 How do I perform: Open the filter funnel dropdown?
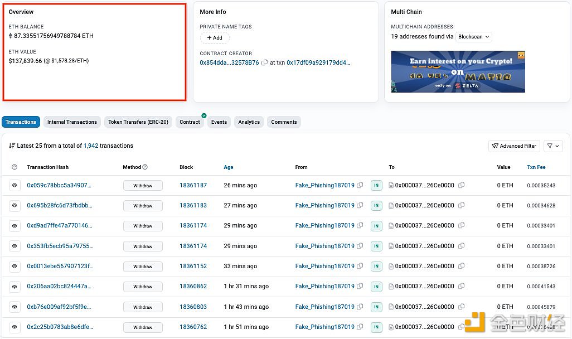pos(553,146)
